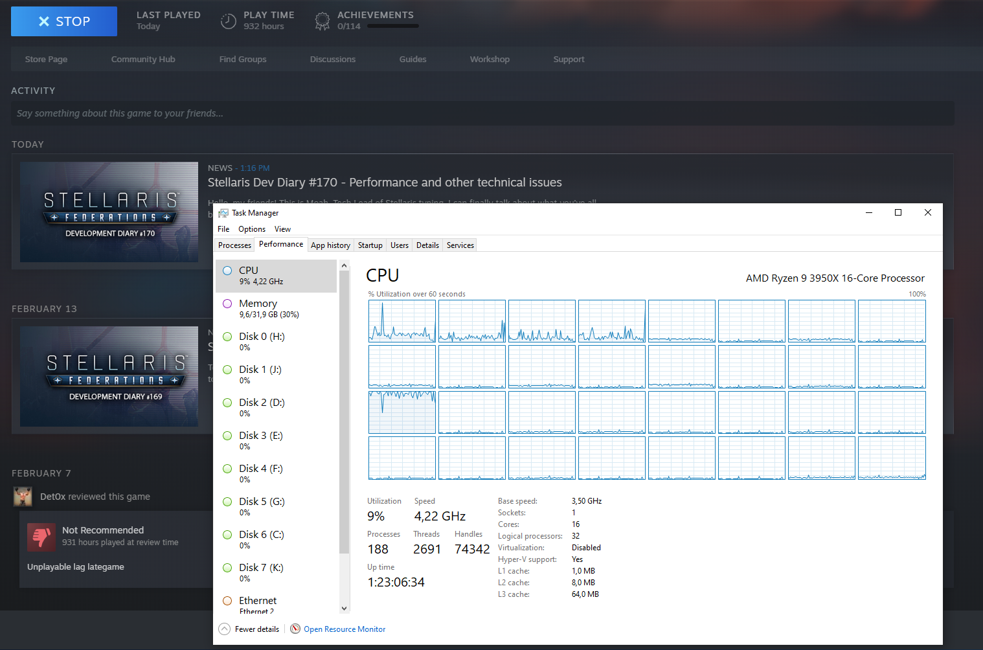Open the Community Hub in Steam
The width and height of the screenshot is (983, 650).
[143, 60]
